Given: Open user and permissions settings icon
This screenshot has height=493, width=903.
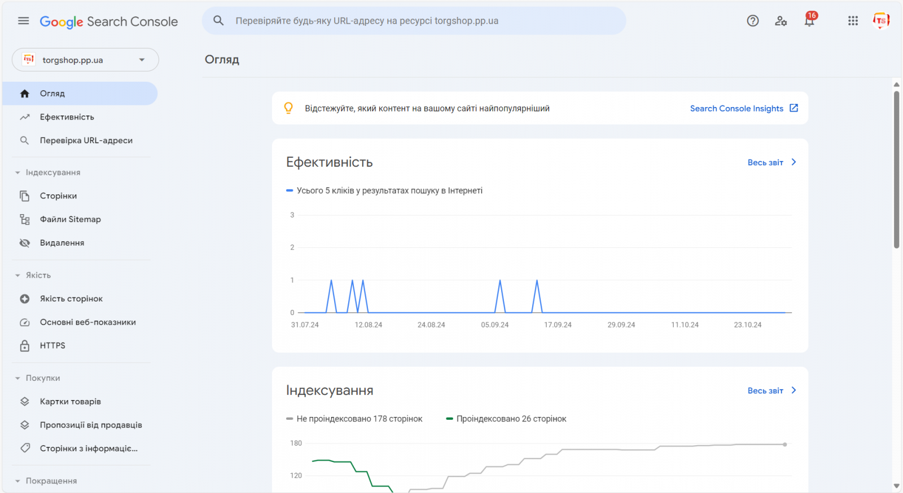Looking at the screenshot, I should pyautogui.click(x=781, y=21).
